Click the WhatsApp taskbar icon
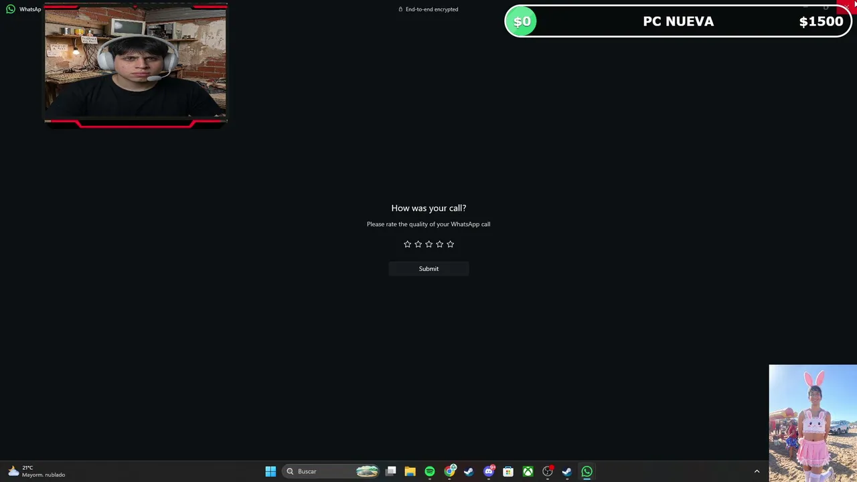857x482 pixels. 587,471
